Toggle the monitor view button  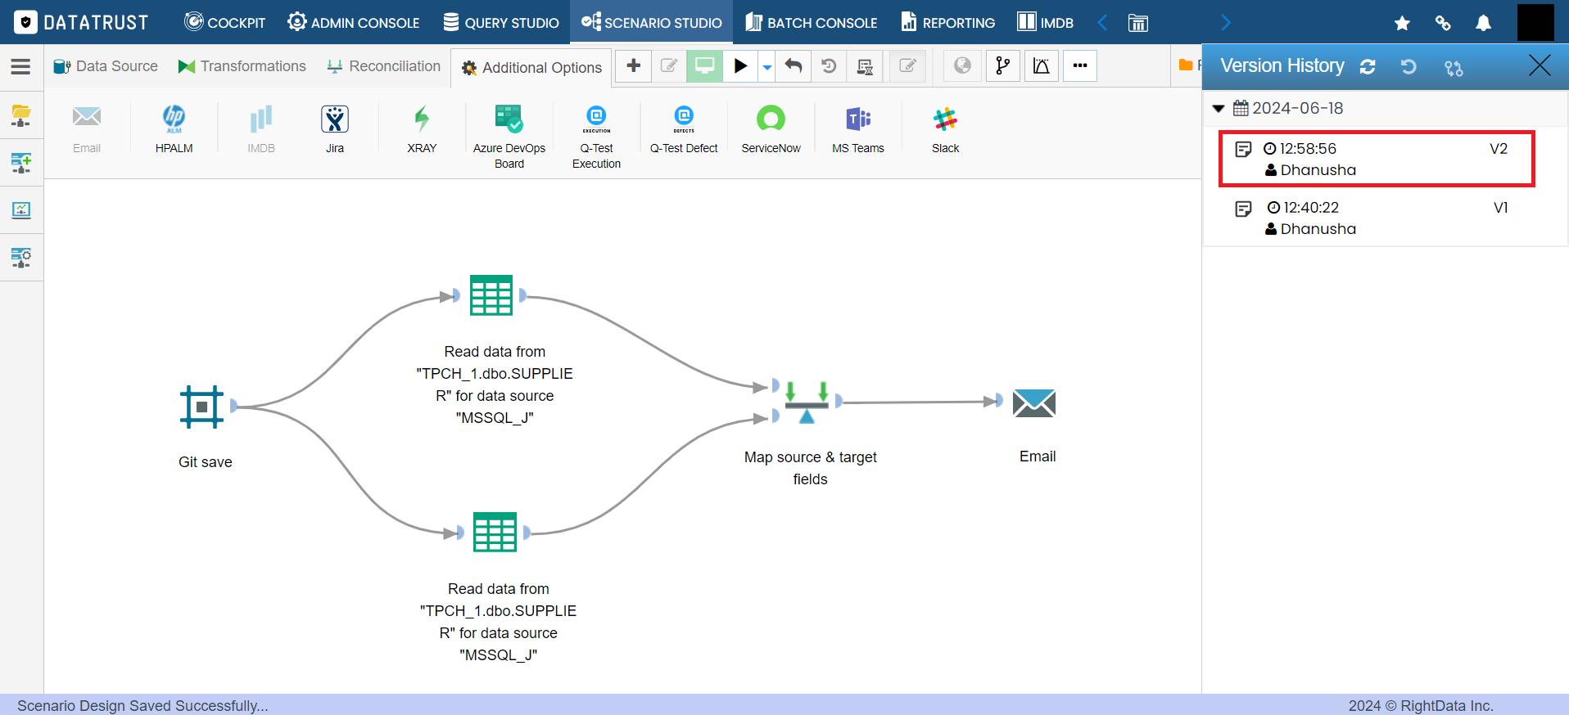coord(704,66)
